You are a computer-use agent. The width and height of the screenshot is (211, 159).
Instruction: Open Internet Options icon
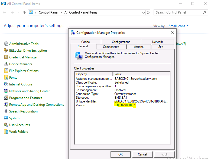pos(6,84)
